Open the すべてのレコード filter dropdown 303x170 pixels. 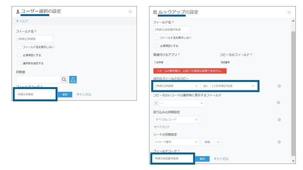point(177,120)
